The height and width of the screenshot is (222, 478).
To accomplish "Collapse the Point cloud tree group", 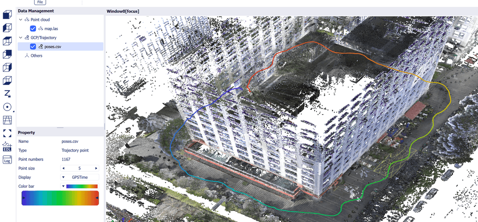I will click(20, 19).
